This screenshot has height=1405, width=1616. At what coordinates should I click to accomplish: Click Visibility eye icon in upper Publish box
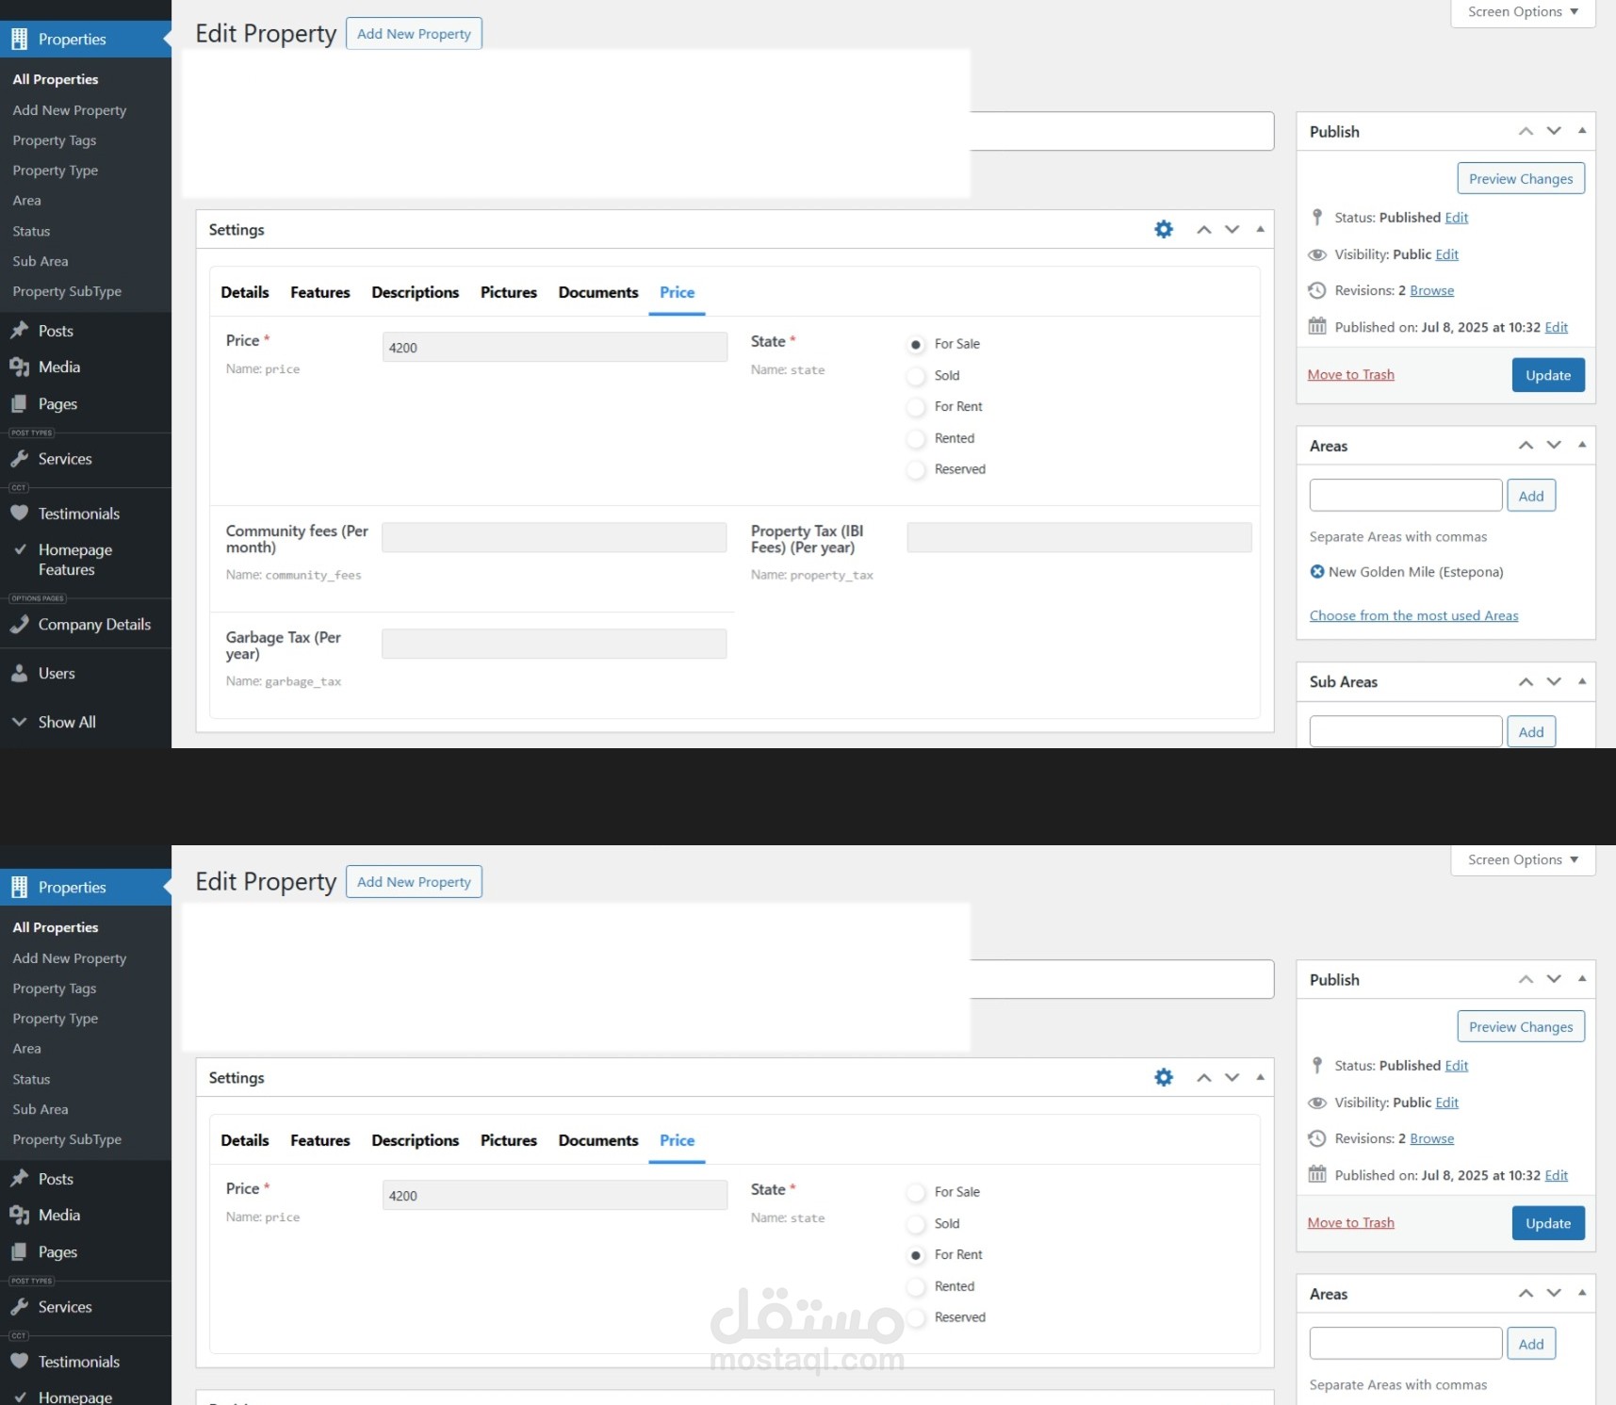coord(1317,254)
